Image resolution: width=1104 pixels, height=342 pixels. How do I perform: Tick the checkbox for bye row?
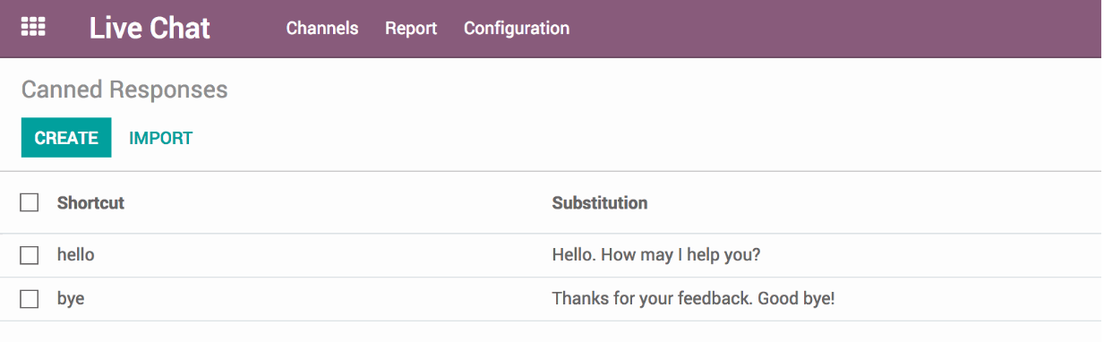(30, 299)
